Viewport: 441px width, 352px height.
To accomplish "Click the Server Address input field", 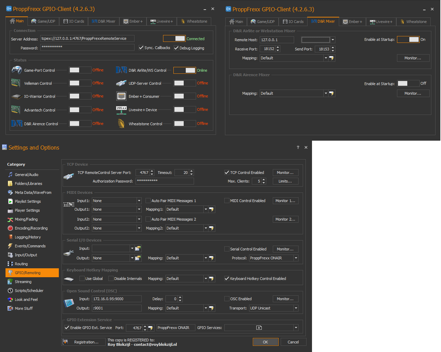I will click(87, 38).
